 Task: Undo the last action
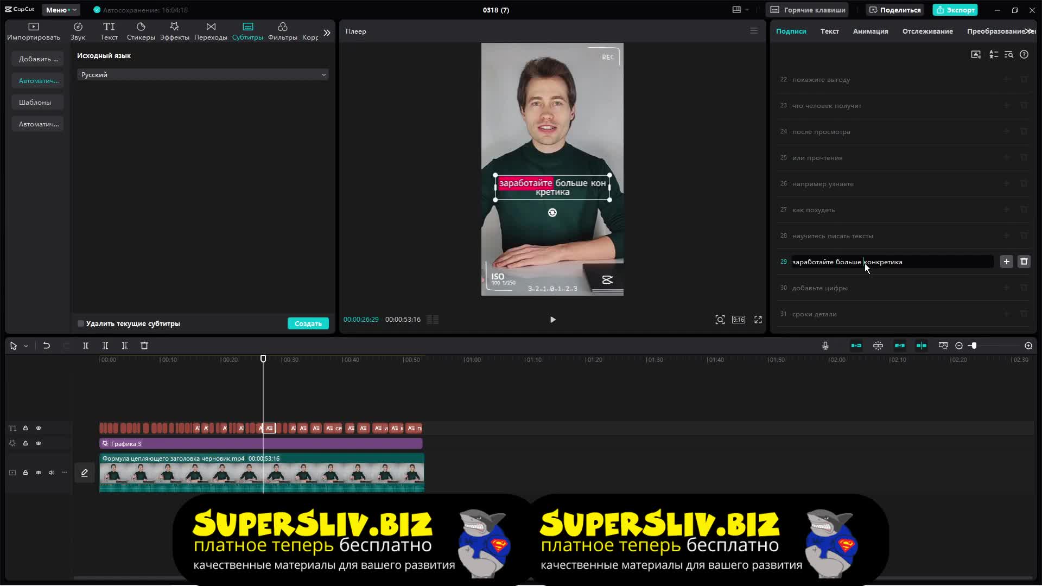46,346
